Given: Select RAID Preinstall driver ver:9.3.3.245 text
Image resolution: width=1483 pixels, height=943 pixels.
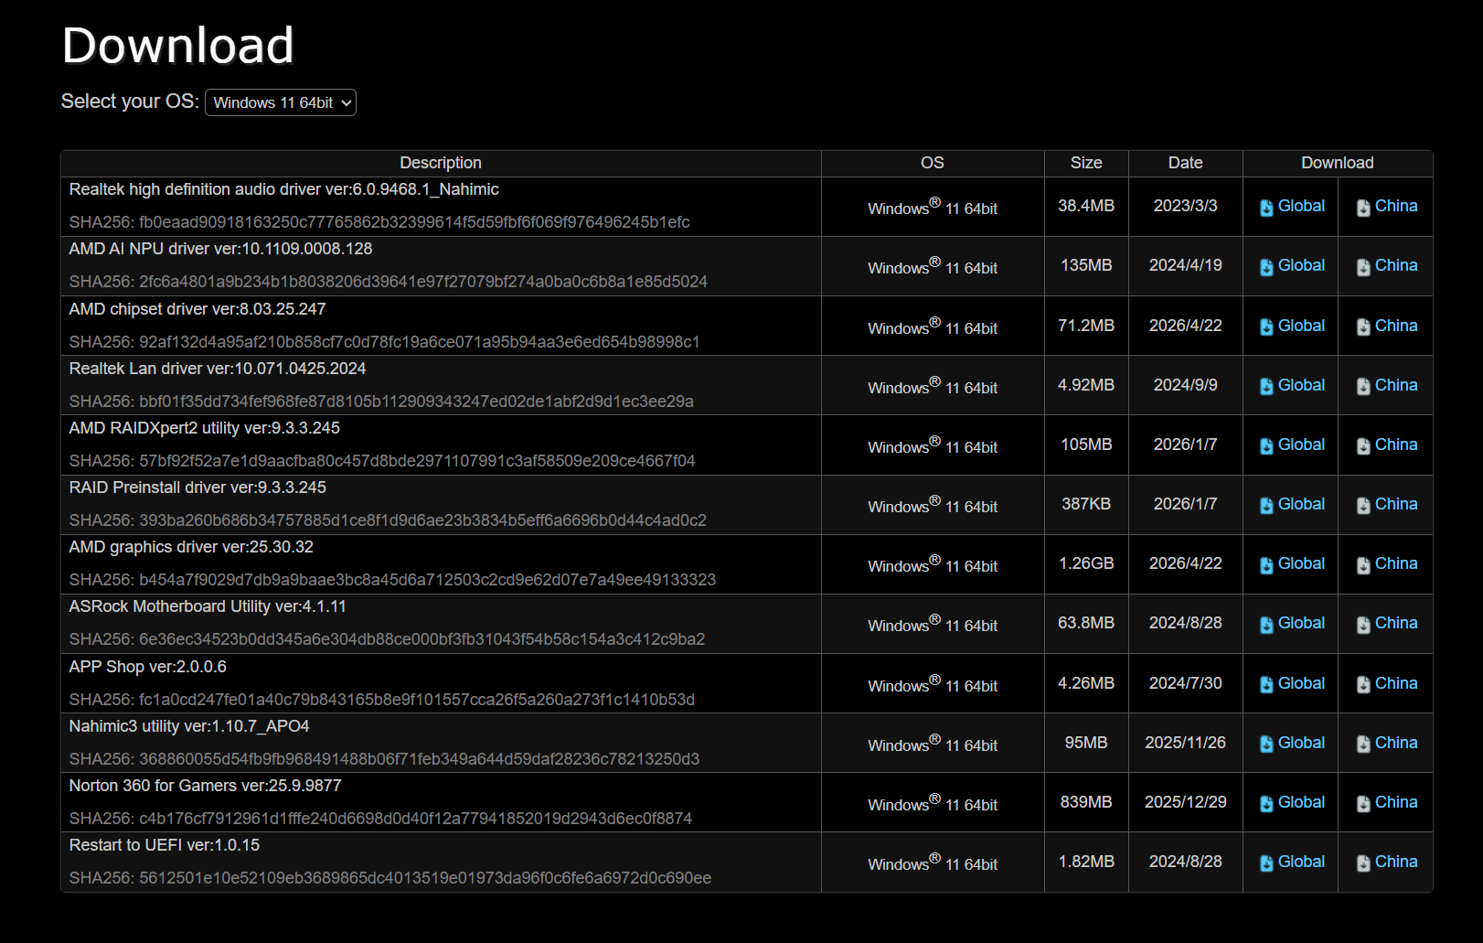Looking at the screenshot, I should (x=197, y=488).
